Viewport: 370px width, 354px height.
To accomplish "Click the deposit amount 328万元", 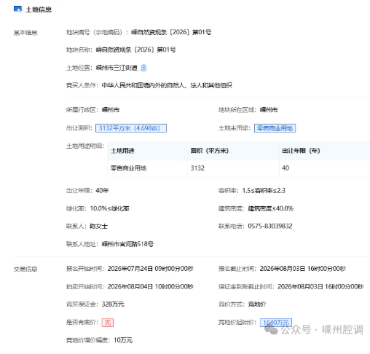I will (x=113, y=304).
